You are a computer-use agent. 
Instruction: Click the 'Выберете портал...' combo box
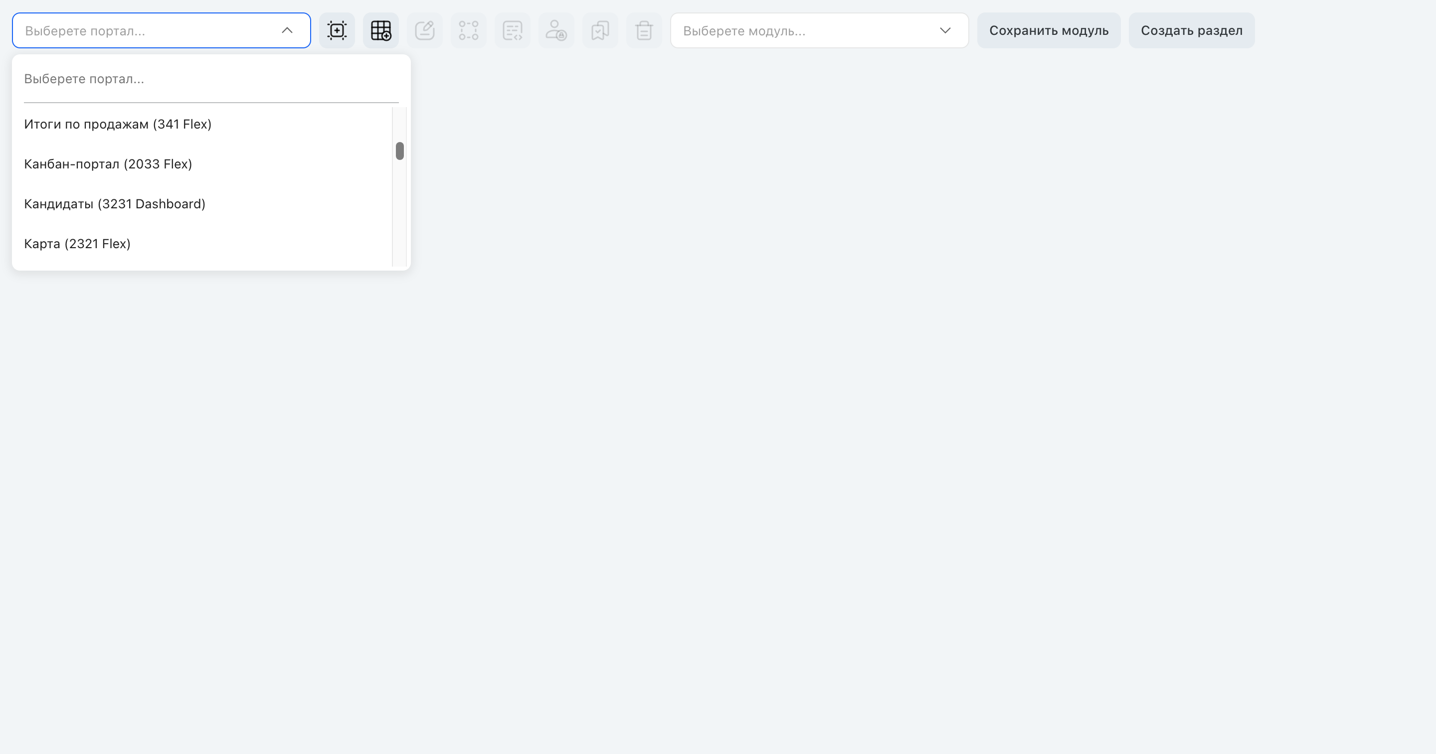[x=161, y=30]
